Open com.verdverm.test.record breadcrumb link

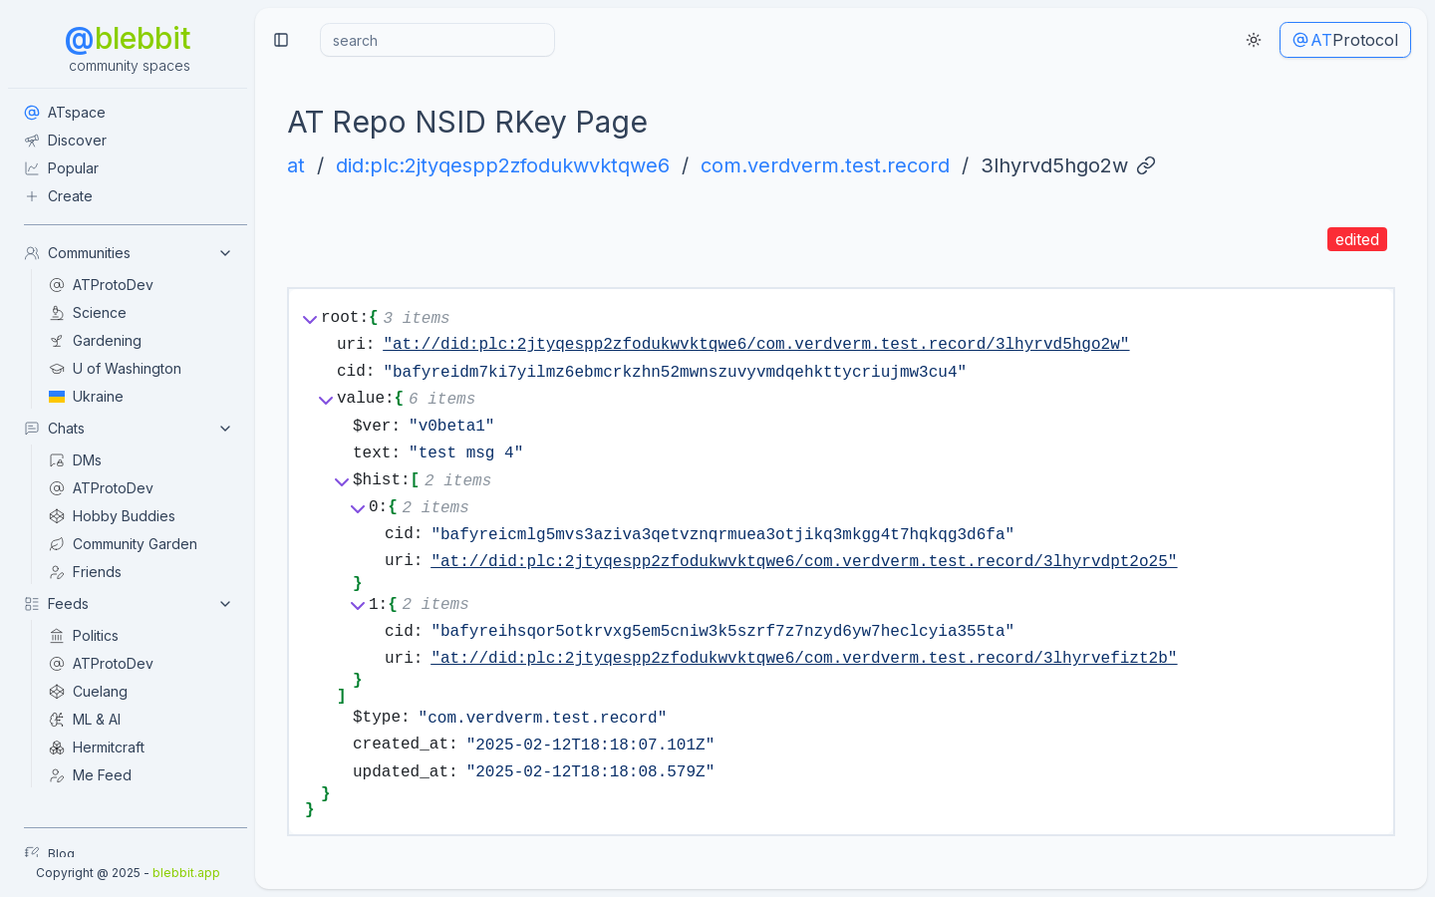coord(825,165)
